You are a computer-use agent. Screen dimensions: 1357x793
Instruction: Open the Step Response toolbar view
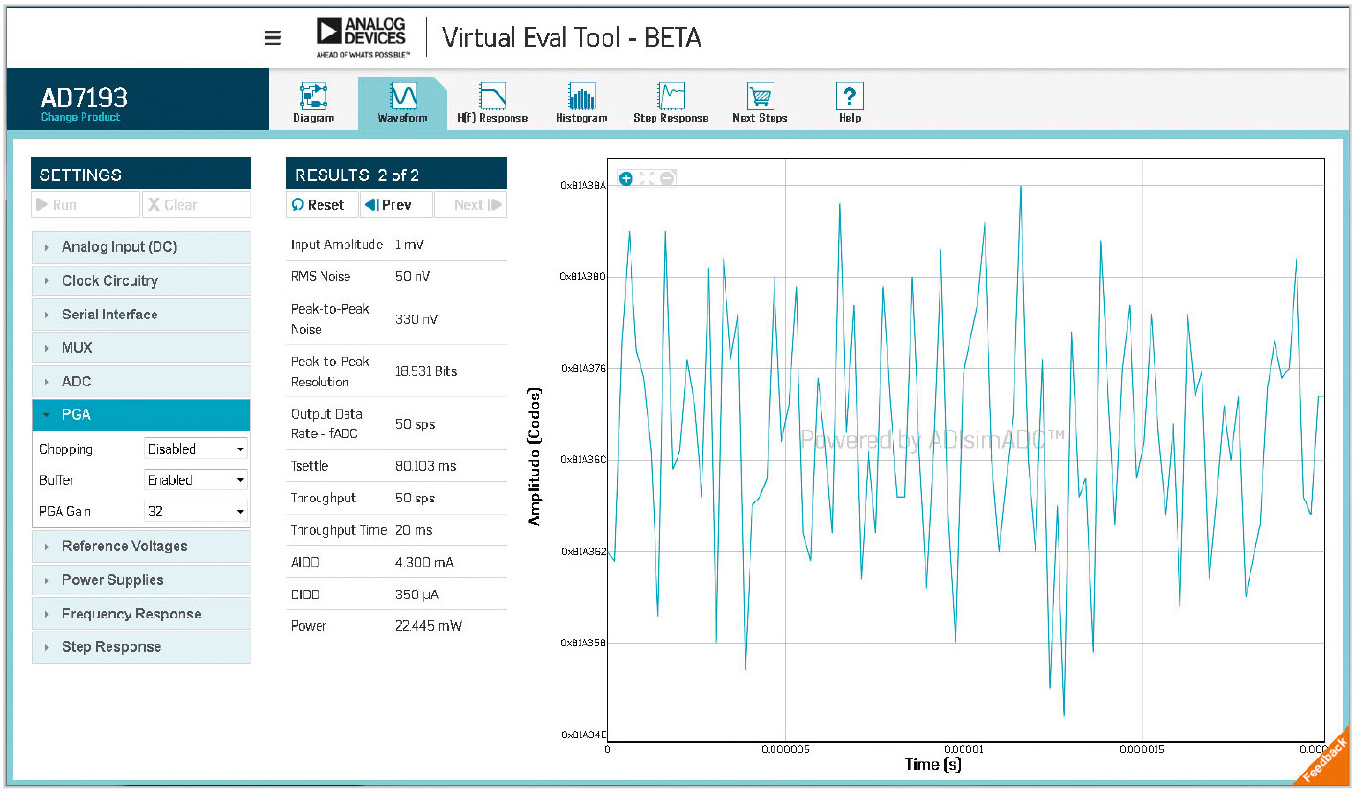click(671, 104)
